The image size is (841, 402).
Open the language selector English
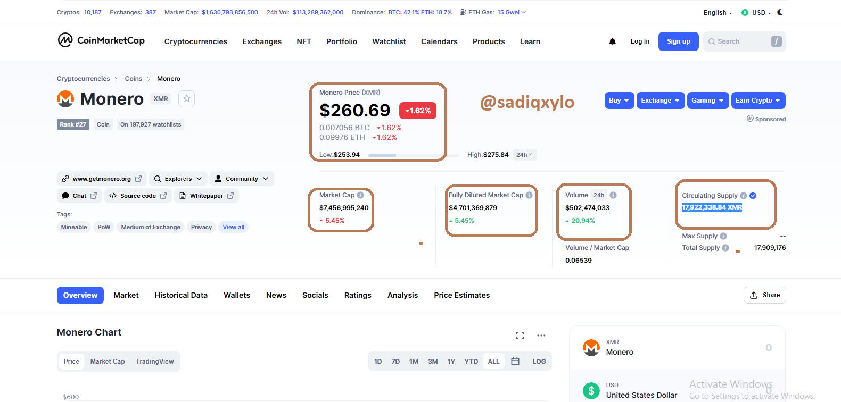click(718, 13)
